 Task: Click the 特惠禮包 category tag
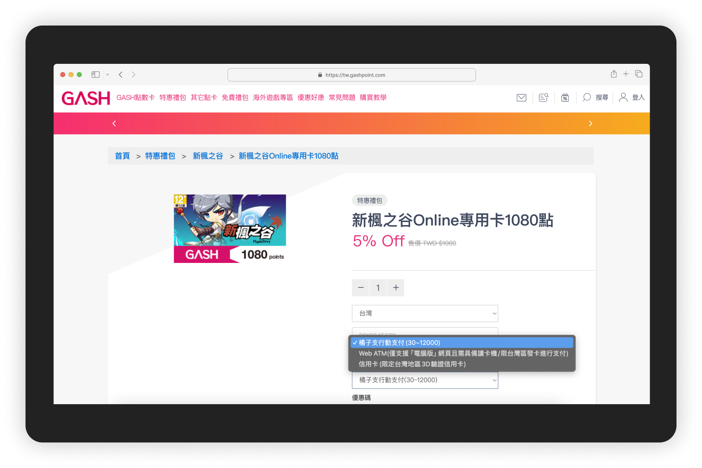click(370, 200)
